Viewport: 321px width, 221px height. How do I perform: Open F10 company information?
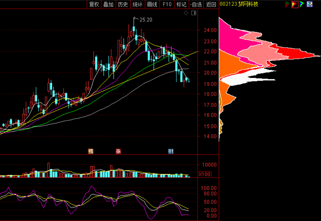pyautogui.click(x=167, y=4)
